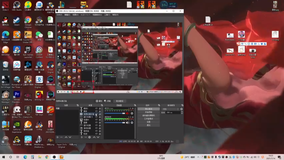Open the 淡出 transition type dropdown
284x160 pixels.
(x=170, y=109)
